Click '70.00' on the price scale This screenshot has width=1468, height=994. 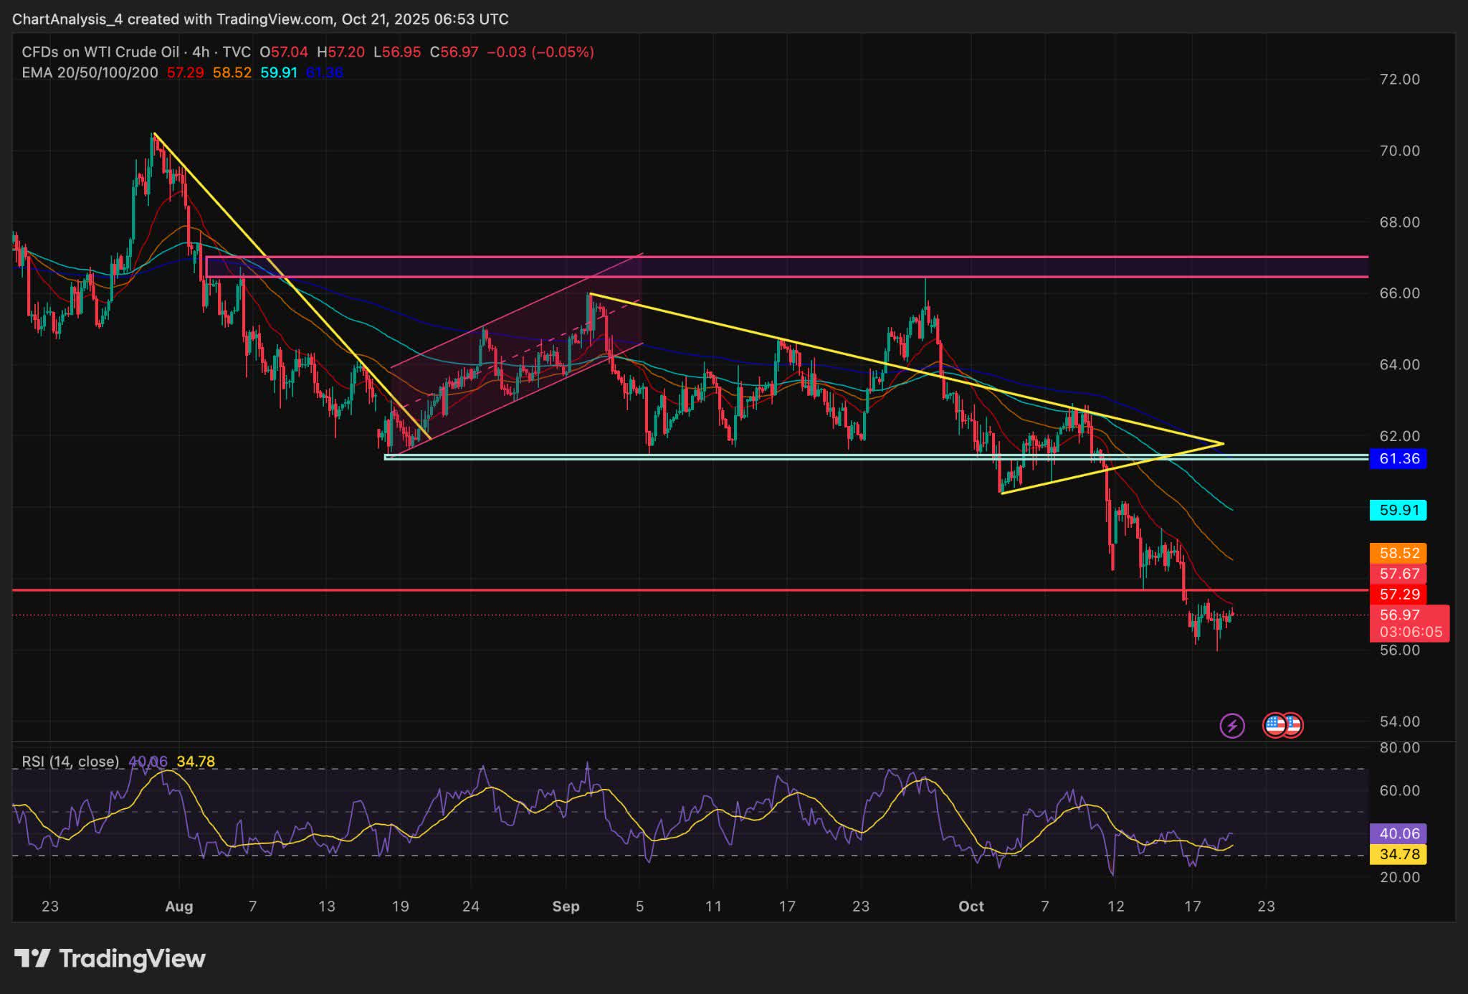(1399, 151)
